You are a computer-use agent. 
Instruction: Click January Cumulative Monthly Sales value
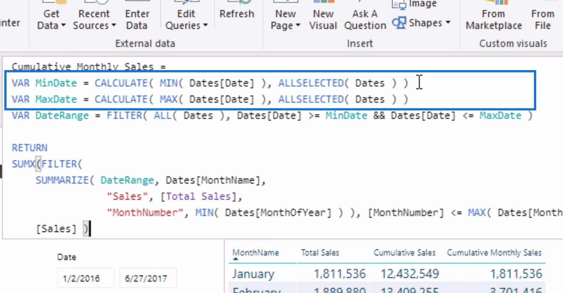click(516, 274)
